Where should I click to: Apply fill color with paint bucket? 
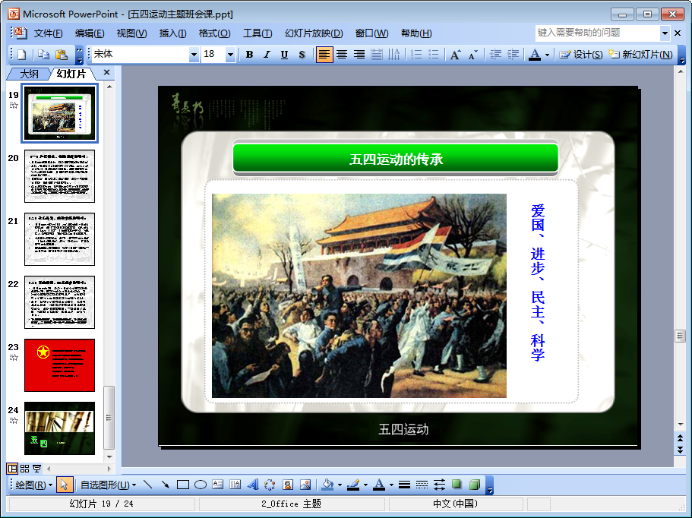pyautogui.click(x=327, y=485)
